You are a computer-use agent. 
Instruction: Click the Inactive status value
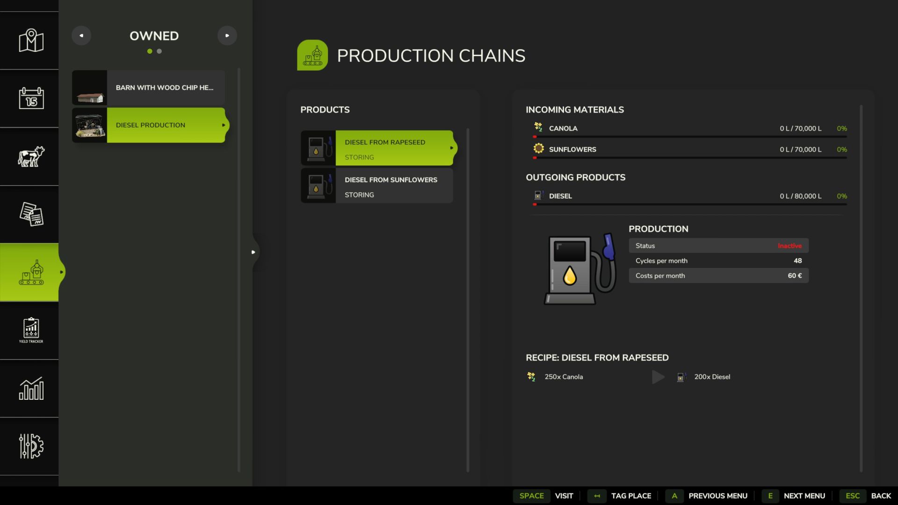click(x=789, y=245)
